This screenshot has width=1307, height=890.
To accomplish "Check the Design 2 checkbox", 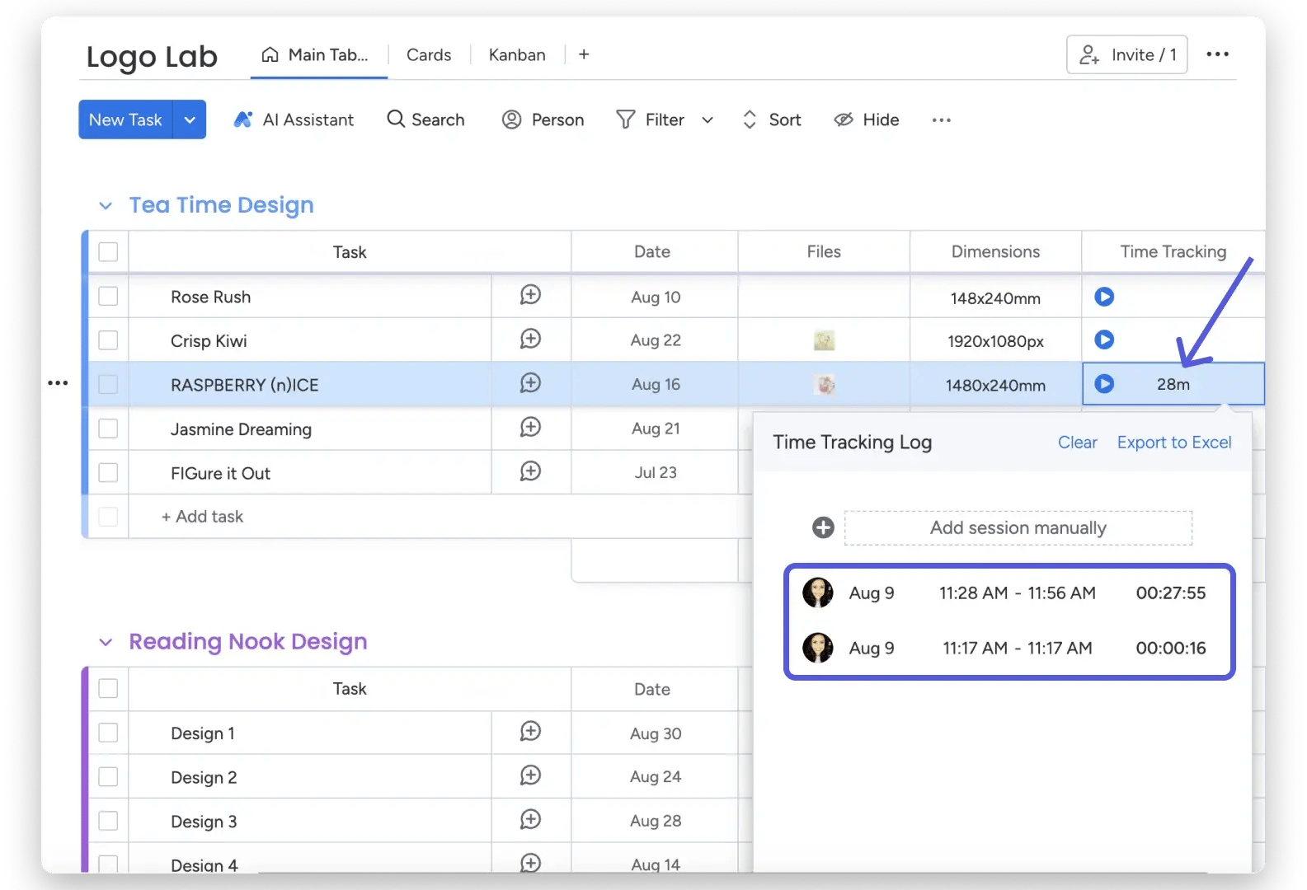I will (x=108, y=777).
